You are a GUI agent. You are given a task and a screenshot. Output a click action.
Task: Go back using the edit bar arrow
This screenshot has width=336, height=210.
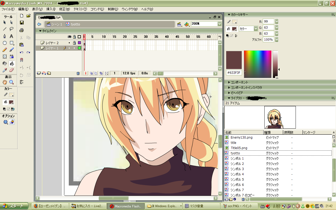(39, 24)
